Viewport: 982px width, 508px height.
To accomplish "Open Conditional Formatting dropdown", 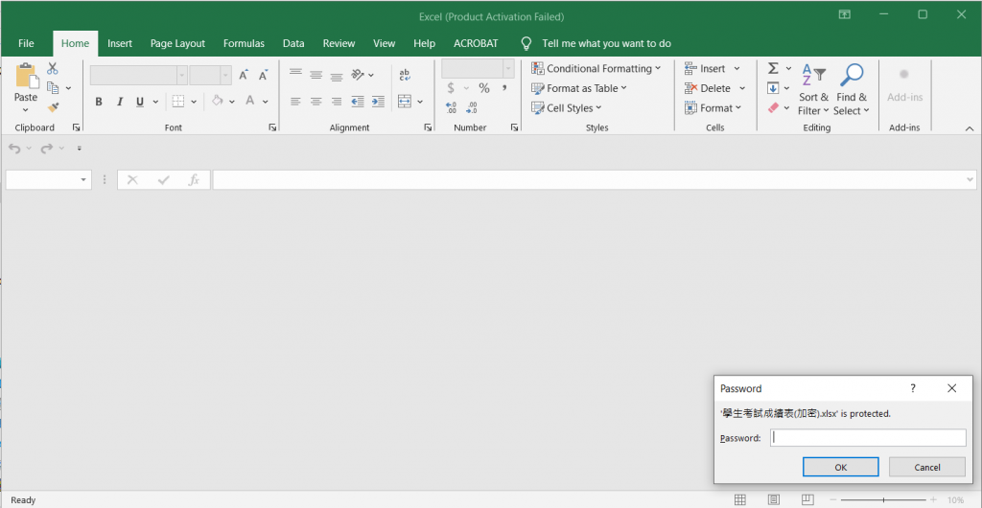I will [x=596, y=68].
